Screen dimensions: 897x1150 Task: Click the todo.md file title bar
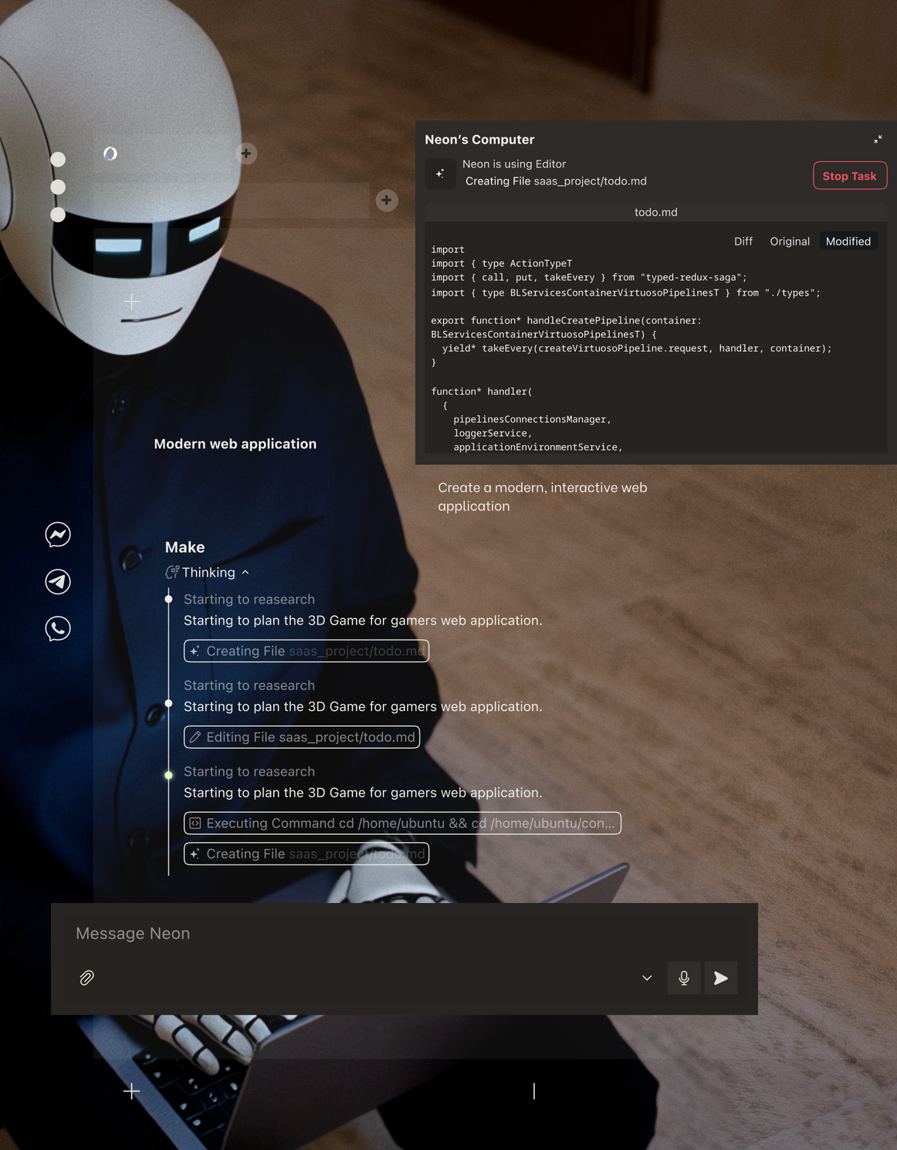pyautogui.click(x=656, y=212)
